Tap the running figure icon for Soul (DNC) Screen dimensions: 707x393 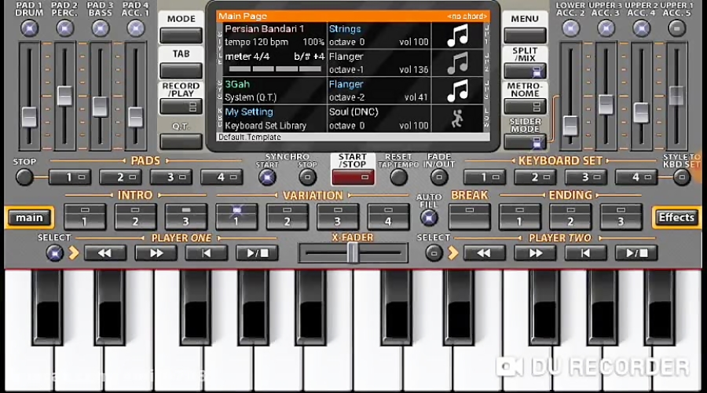click(x=457, y=119)
